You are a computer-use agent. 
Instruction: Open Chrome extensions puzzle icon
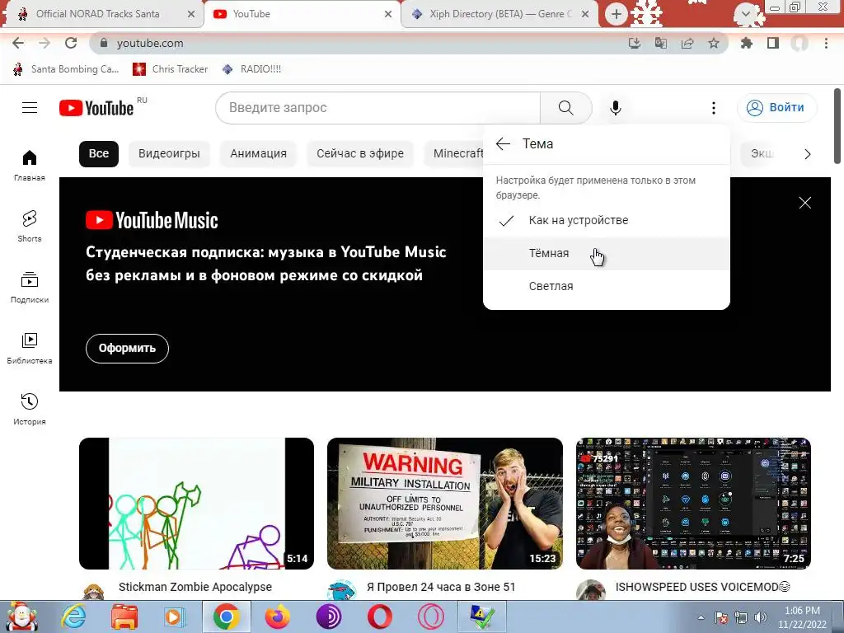point(746,43)
